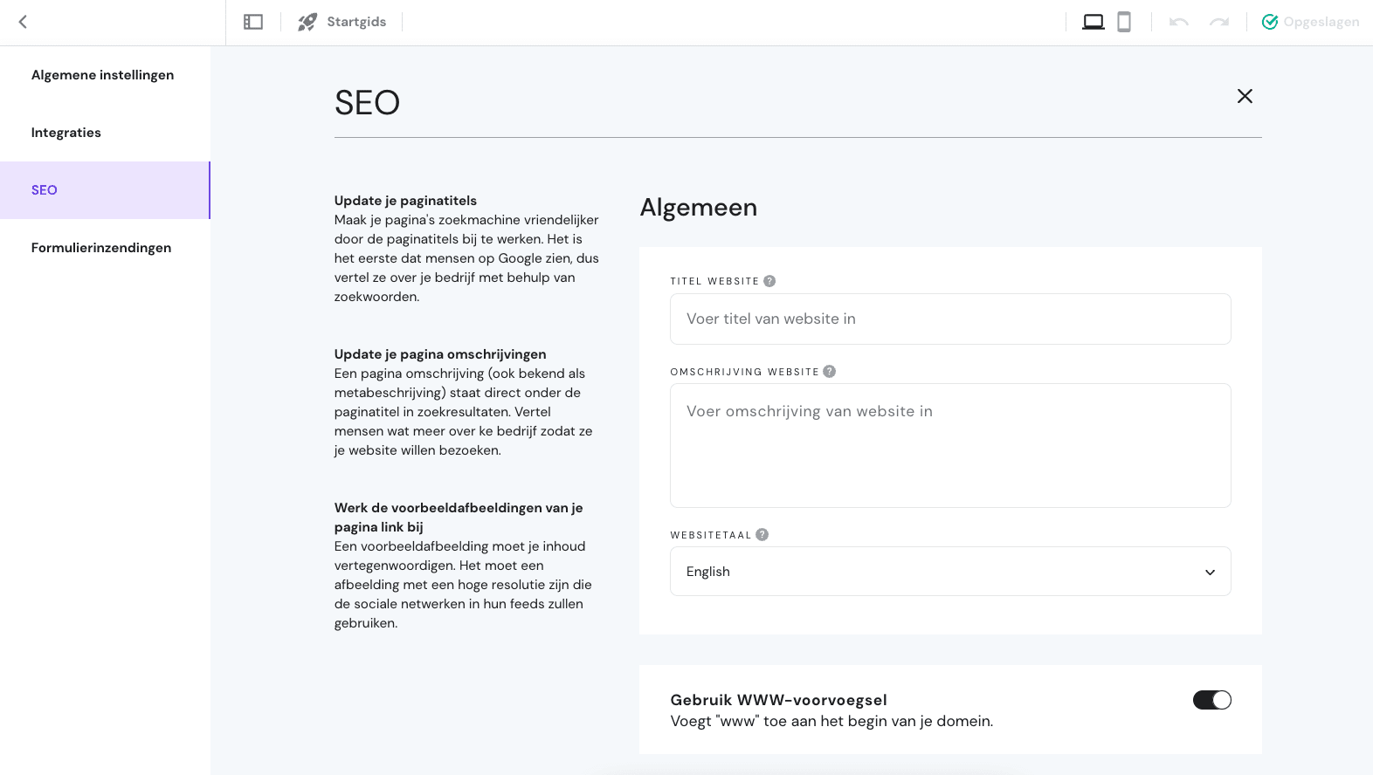
Task: Expand the Websitetaal English dropdown
Action: [950, 572]
